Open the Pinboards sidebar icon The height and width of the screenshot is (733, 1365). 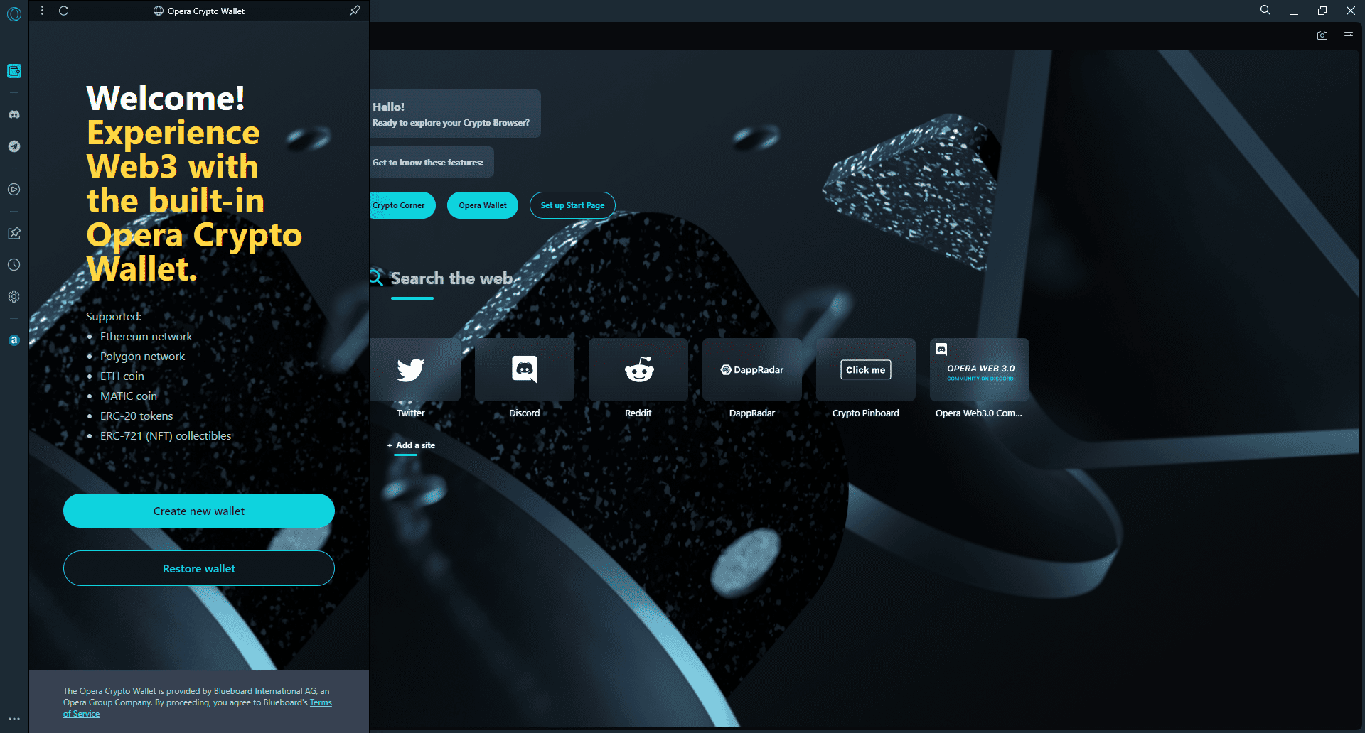(14, 233)
